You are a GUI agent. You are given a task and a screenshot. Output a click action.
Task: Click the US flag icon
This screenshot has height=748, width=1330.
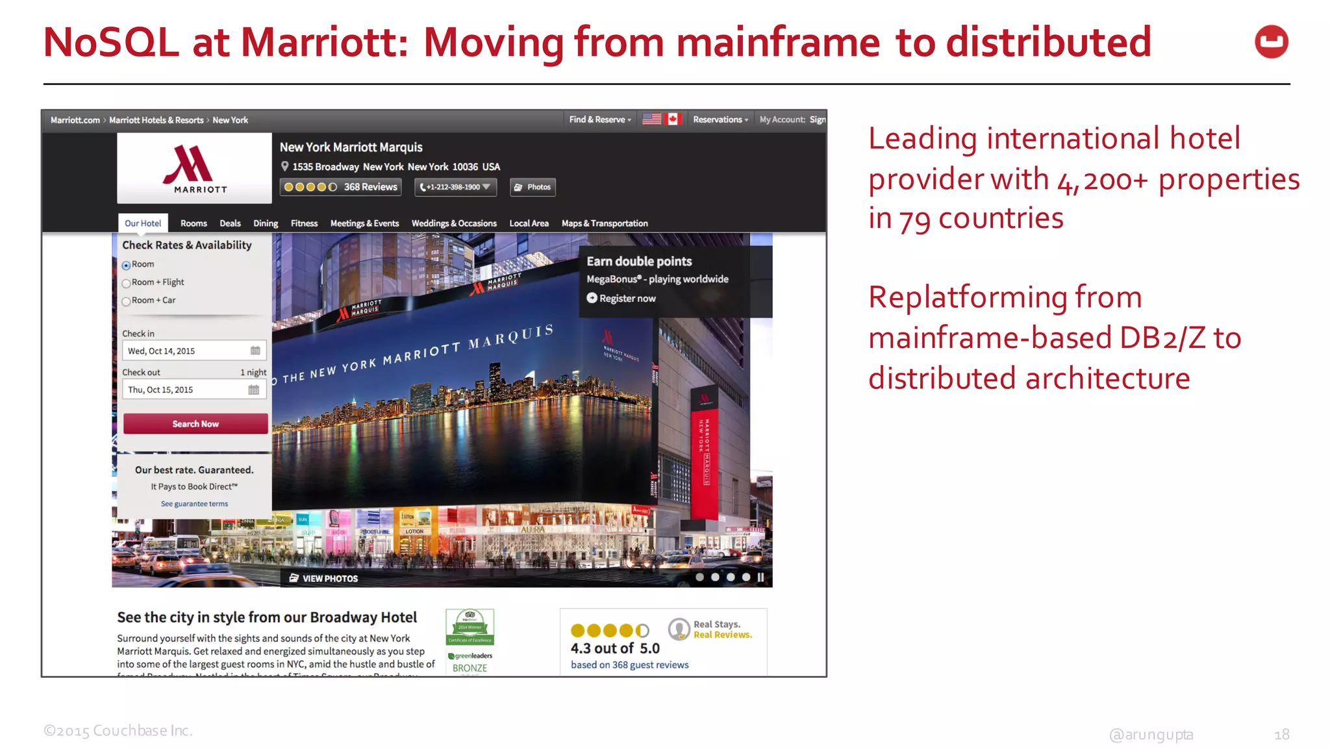click(651, 119)
